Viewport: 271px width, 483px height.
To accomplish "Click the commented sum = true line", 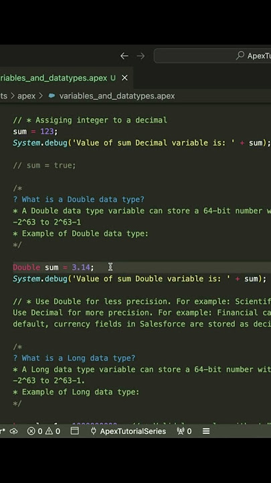I will 44,166.
